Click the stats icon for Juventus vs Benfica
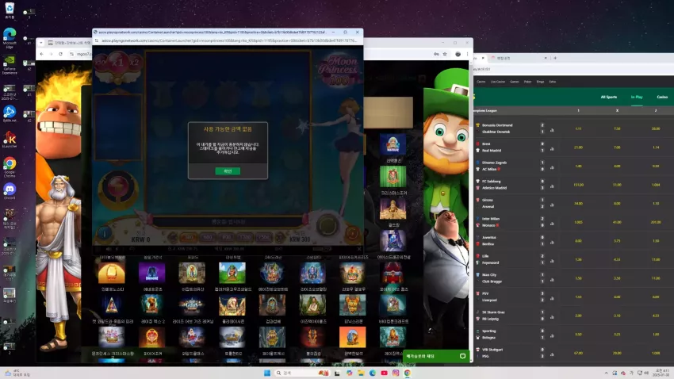This screenshot has width=674, height=379. point(552,242)
